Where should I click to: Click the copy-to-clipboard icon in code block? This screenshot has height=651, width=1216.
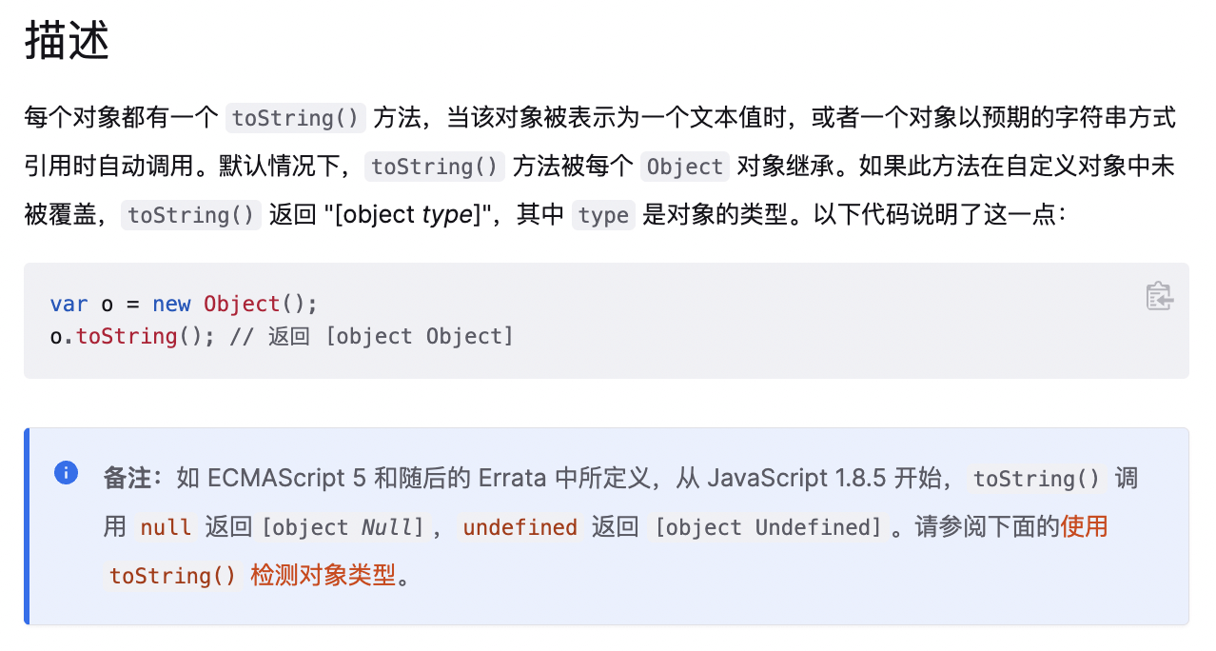coord(1159,296)
